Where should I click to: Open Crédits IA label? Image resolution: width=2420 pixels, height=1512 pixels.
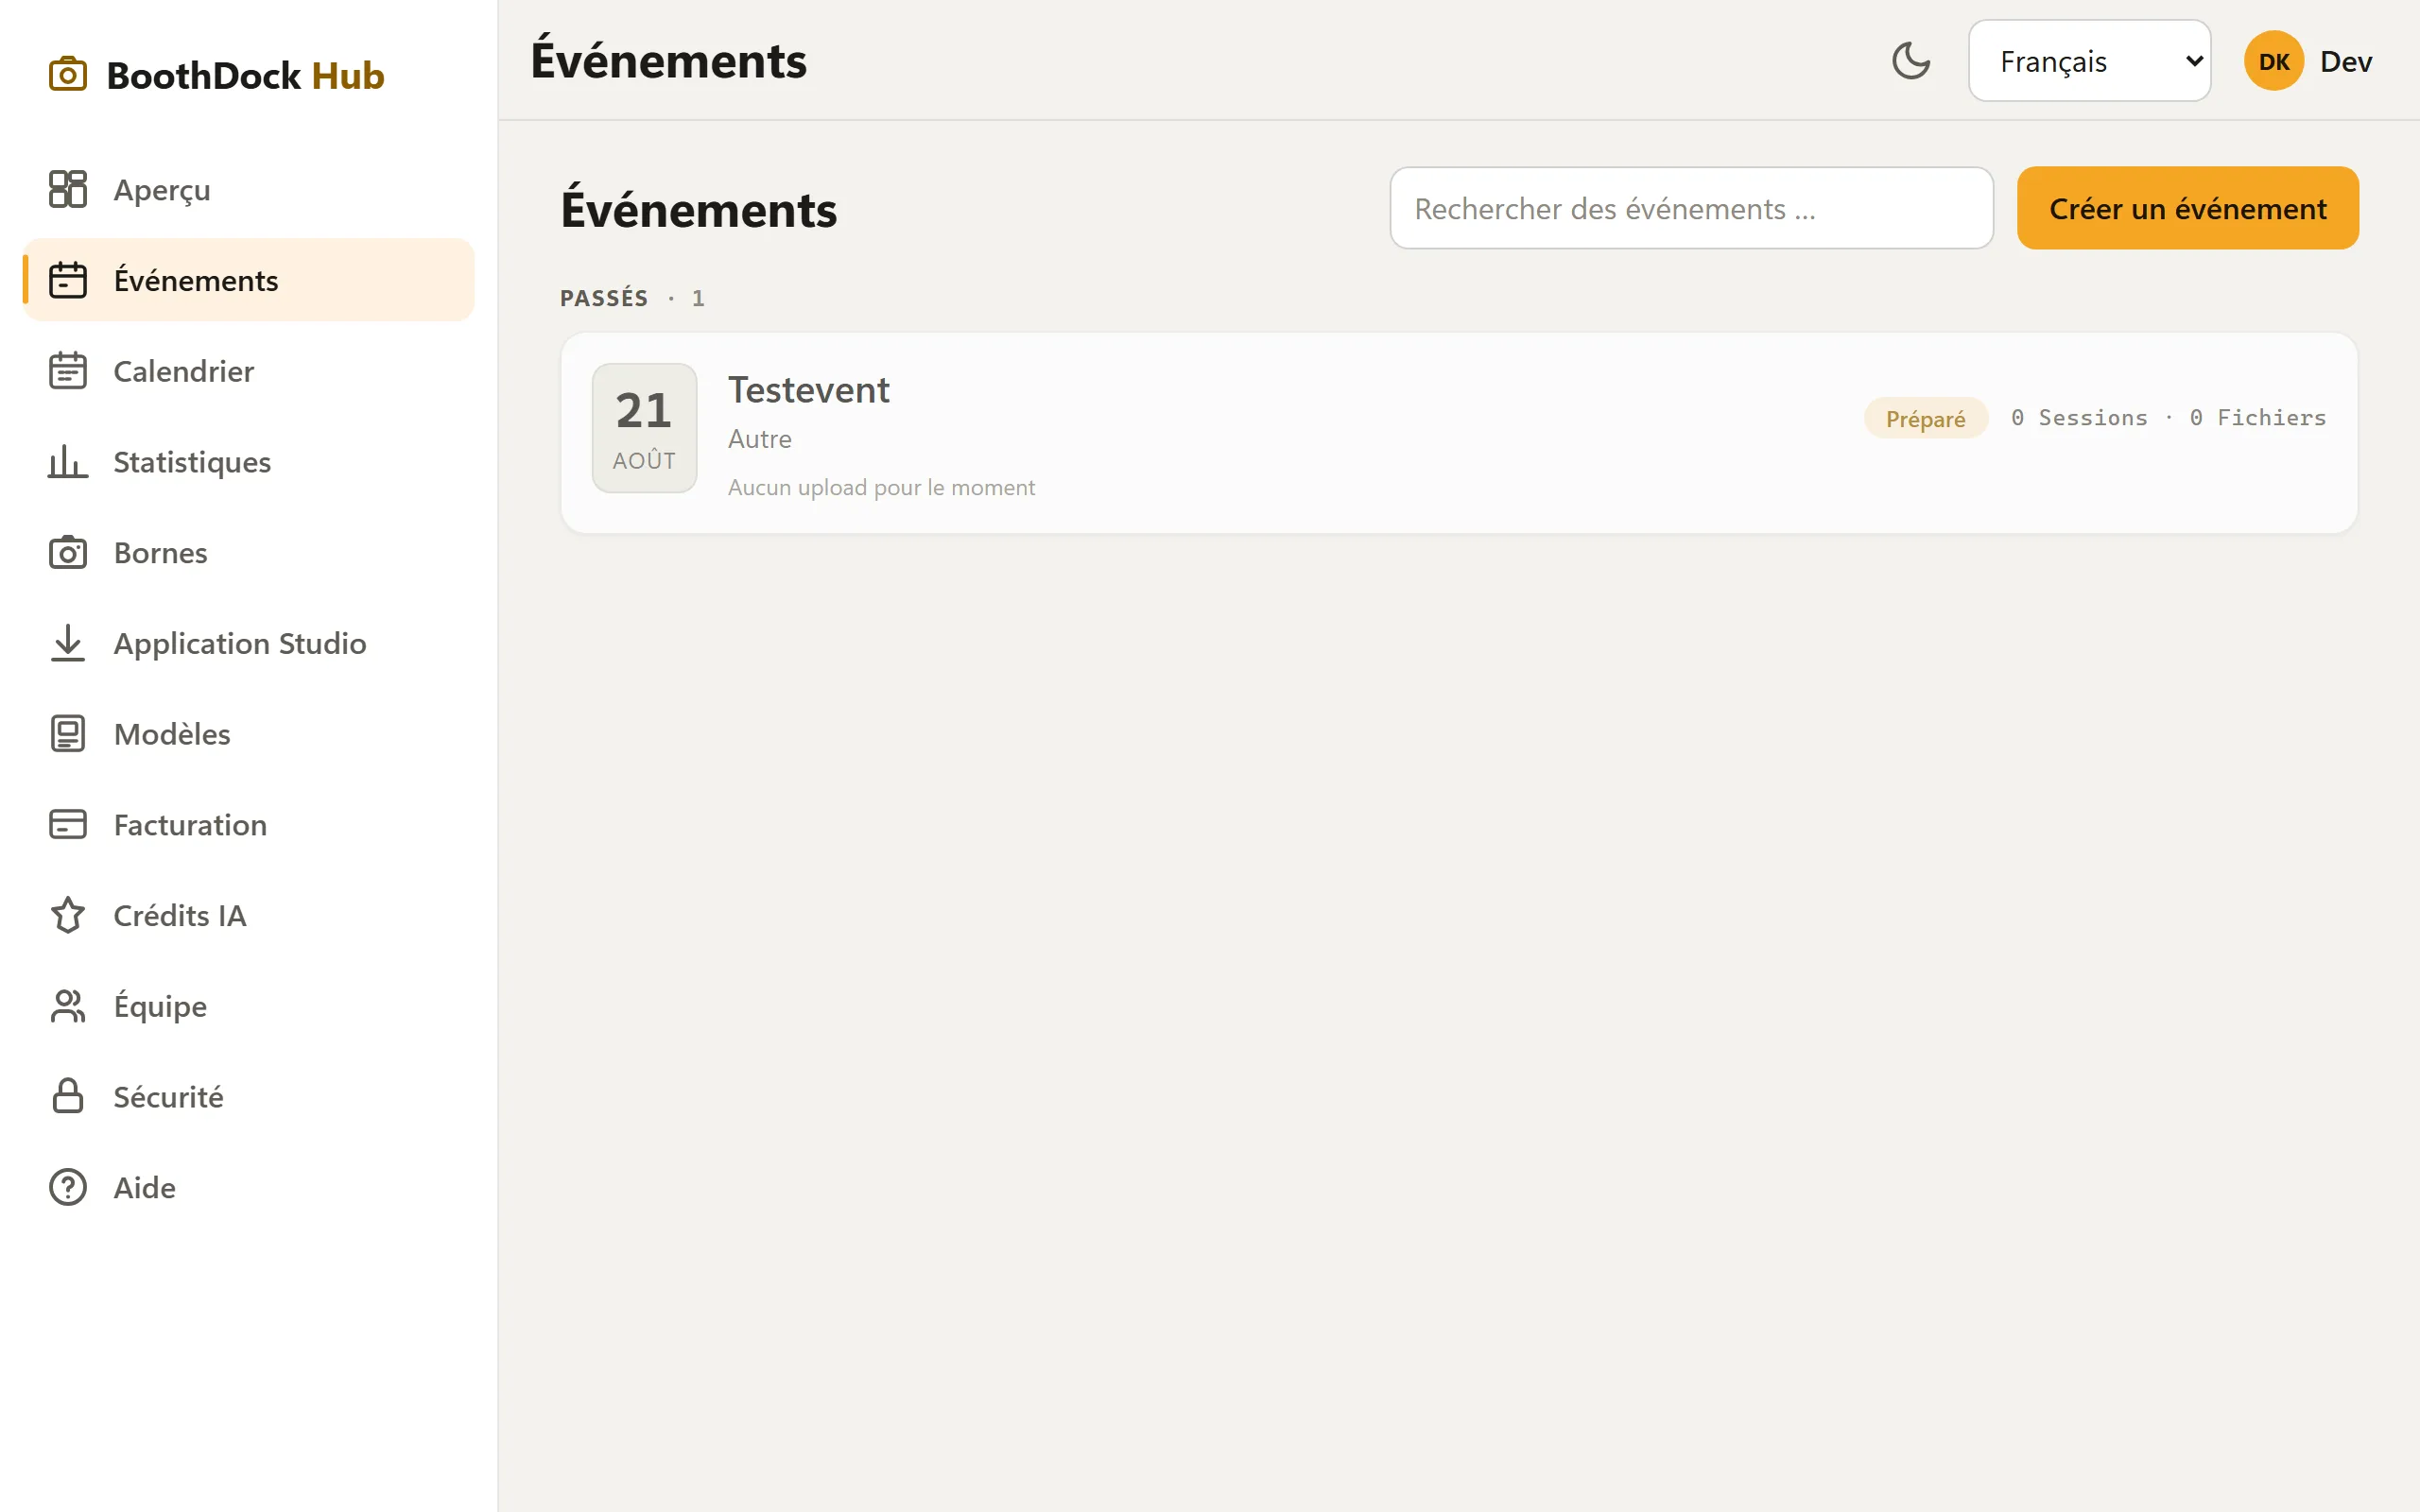180,916
